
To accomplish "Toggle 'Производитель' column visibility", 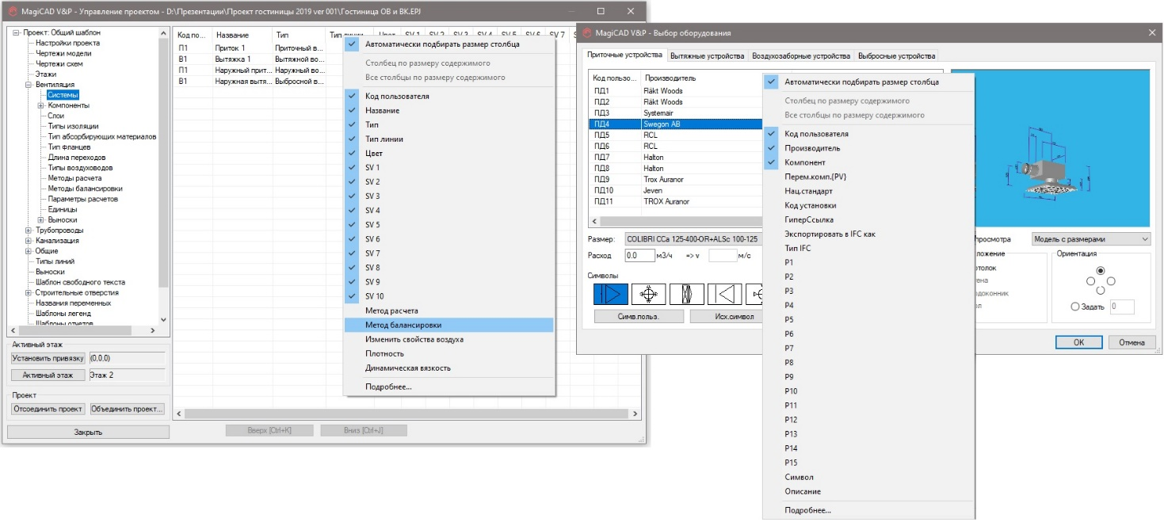I will click(812, 149).
